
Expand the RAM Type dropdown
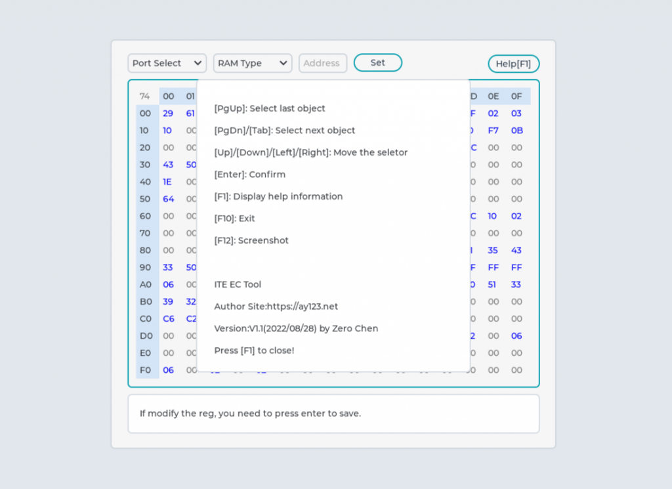pos(252,63)
